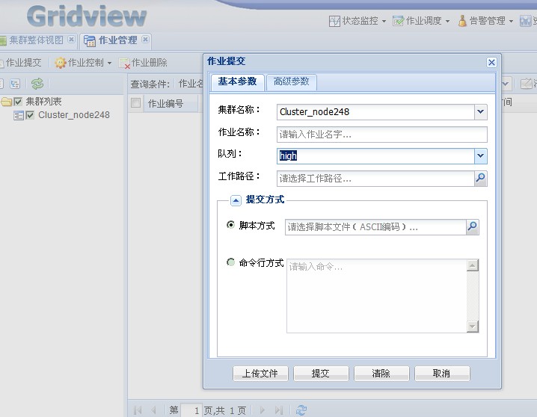The image size is (537, 417).
Task: Click the 取消 button
Action: pos(442,373)
